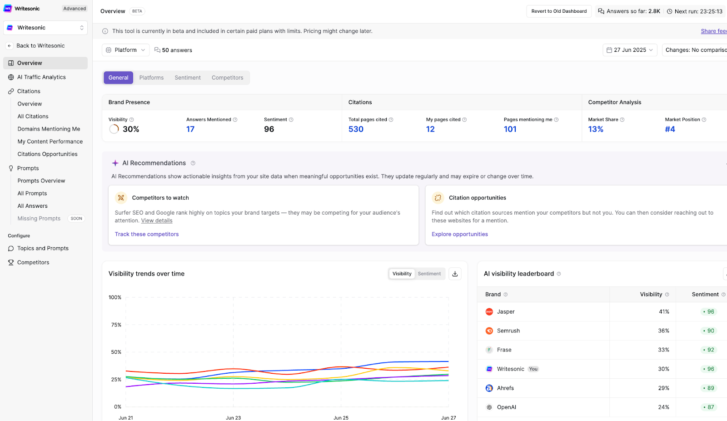Toggle chart to Sentiment view

pyautogui.click(x=429, y=274)
